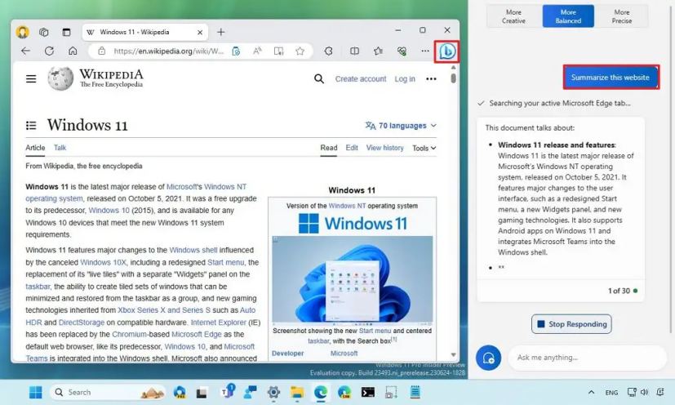Image resolution: width=675 pixels, height=405 pixels.
Task: Open the Windows 11 infobox screenshot
Action: point(352,279)
